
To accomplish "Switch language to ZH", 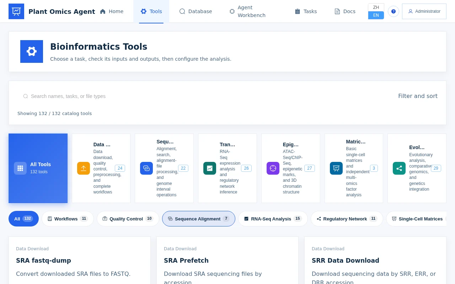I will point(376,7).
